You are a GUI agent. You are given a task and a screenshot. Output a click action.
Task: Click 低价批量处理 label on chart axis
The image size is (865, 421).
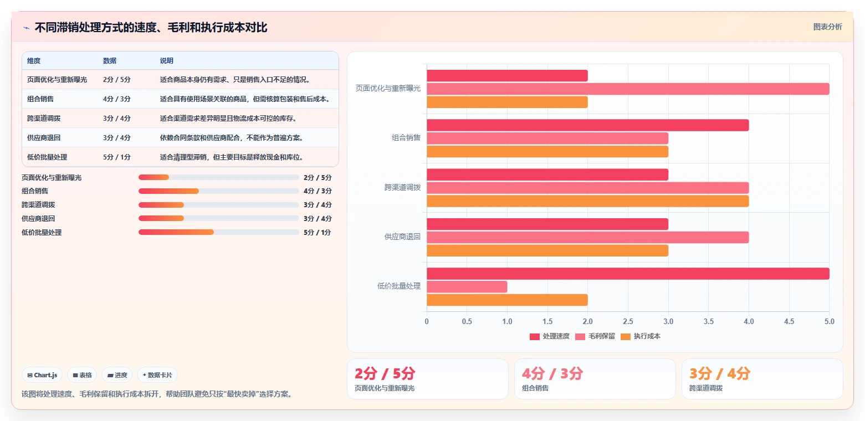point(399,286)
